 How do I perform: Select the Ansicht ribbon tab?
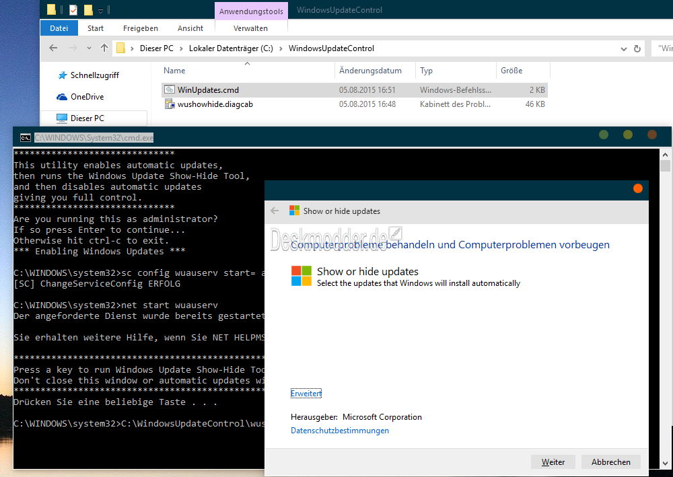190,28
